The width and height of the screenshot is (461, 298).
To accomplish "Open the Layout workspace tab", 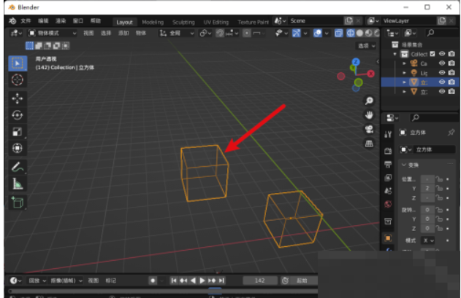I will click(x=124, y=23).
